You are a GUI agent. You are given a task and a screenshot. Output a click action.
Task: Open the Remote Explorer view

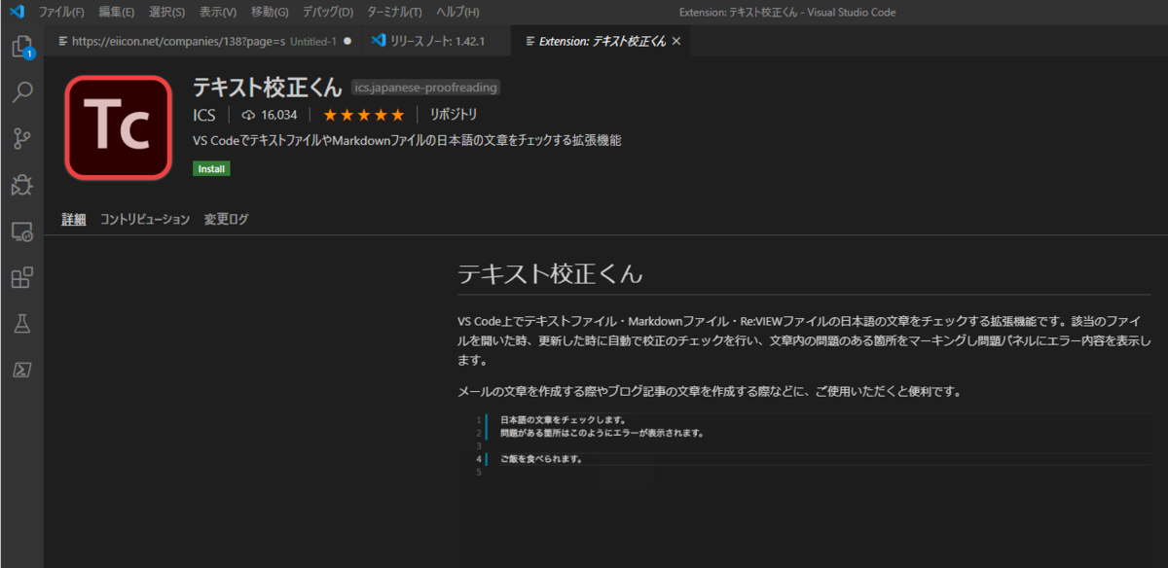tap(21, 231)
